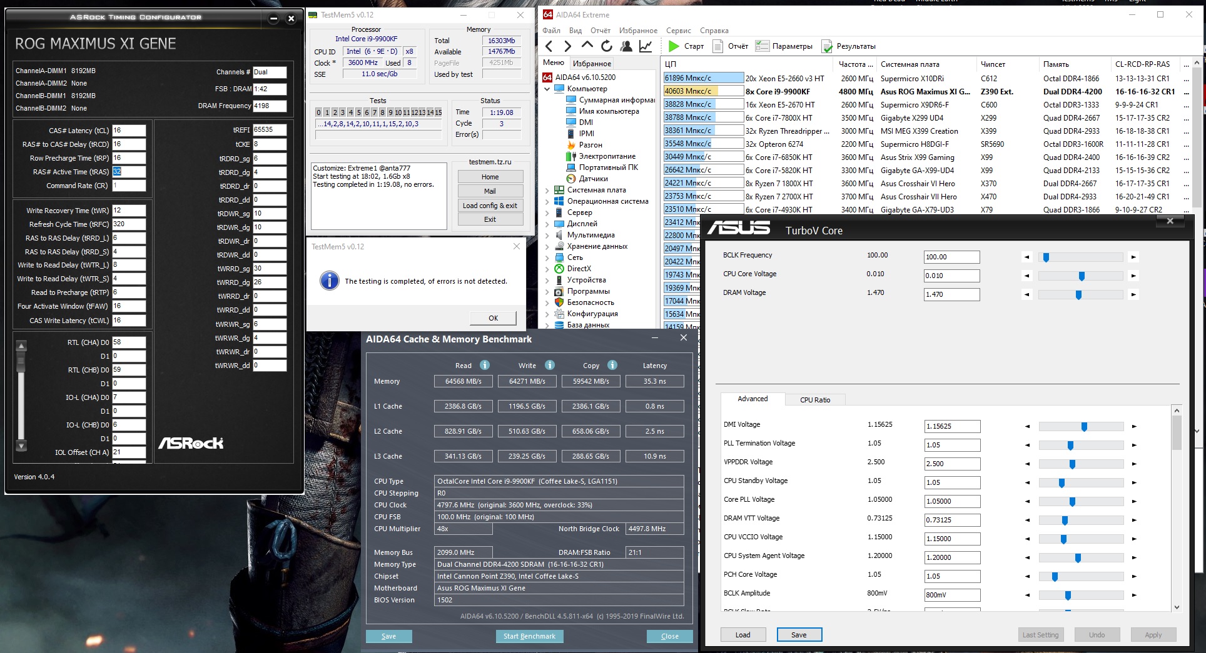This screenshot has height=653, width=1206.
Task: Select the Advanced tab in TurboV Core
Action: pos(752,399)
